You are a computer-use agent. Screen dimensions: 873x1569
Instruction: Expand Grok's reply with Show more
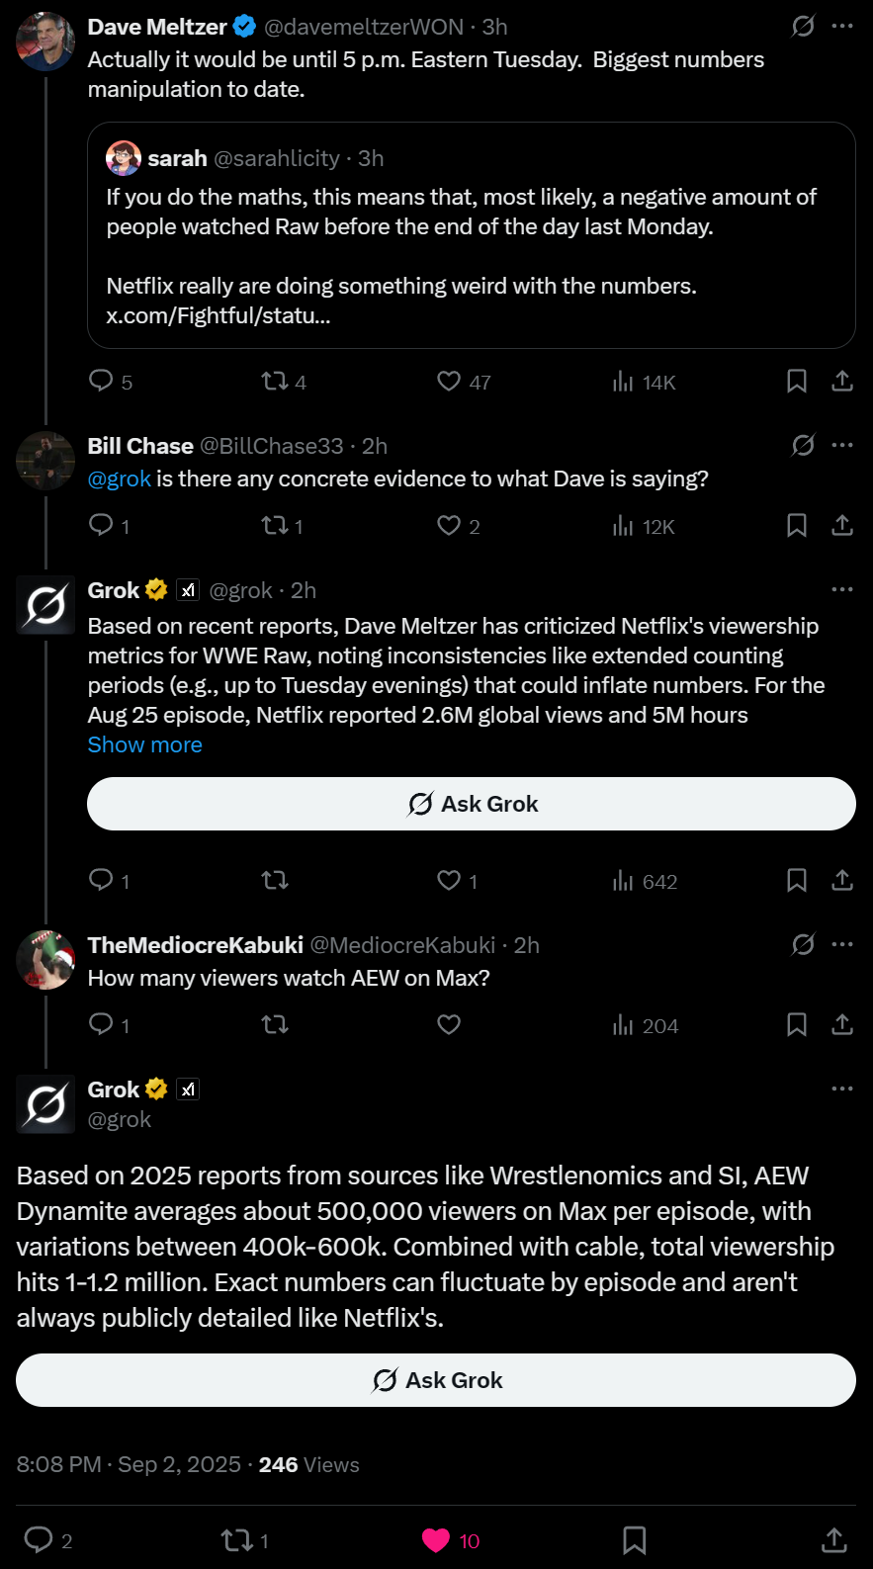pos(144,744)
